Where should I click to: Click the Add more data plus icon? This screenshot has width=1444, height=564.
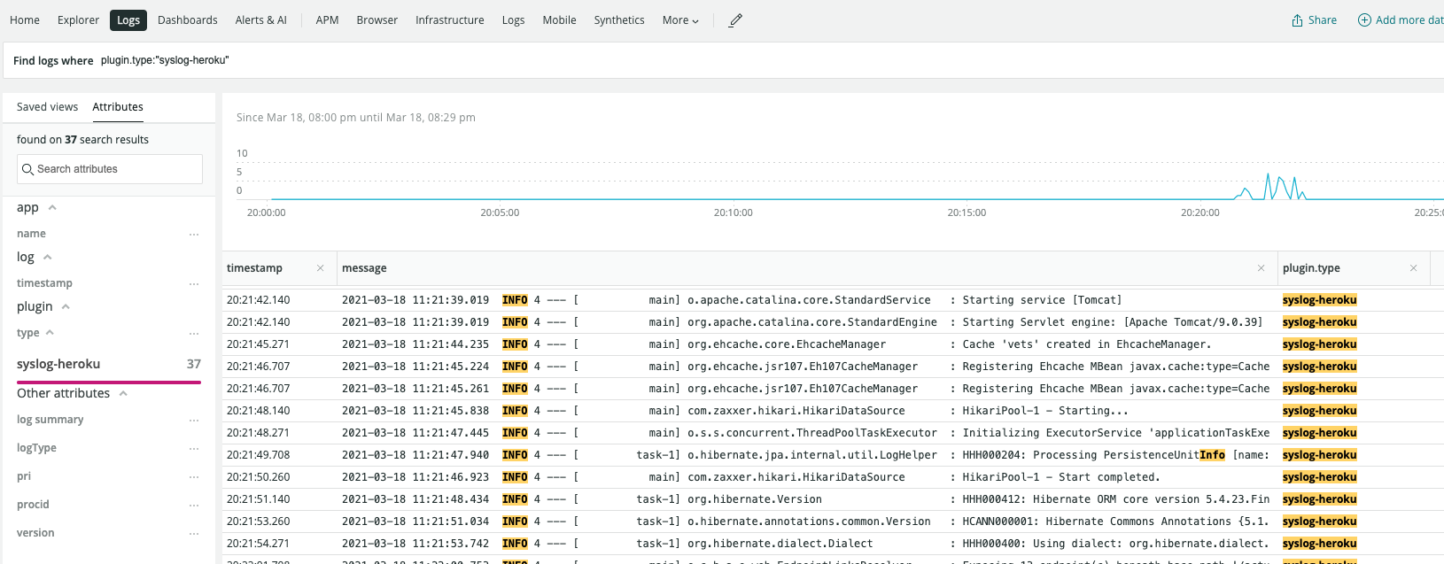click(1364, 20)
